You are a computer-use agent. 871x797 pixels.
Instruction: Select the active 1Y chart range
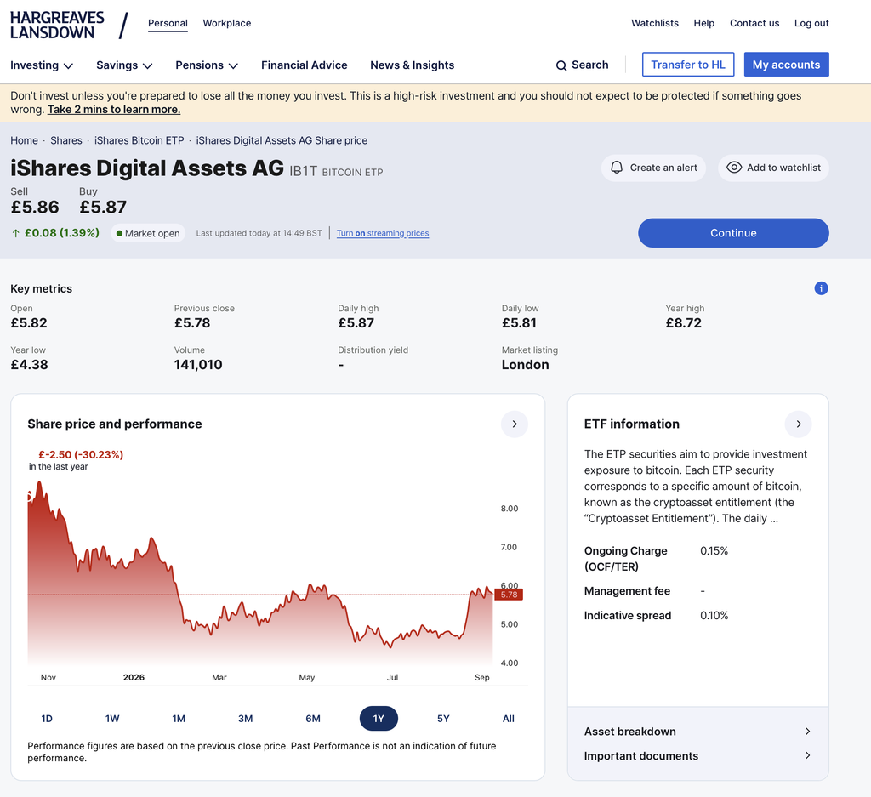pyautogui.click(x=379, y=719)
